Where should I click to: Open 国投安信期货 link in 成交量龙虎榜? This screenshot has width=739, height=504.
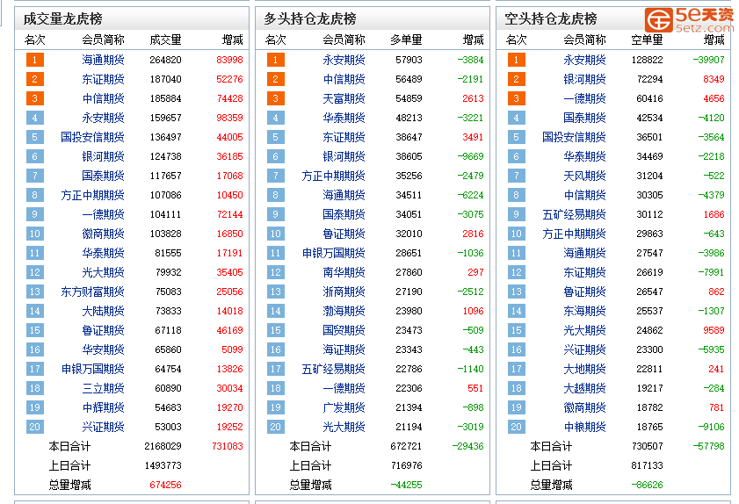(x=92, y=137)
